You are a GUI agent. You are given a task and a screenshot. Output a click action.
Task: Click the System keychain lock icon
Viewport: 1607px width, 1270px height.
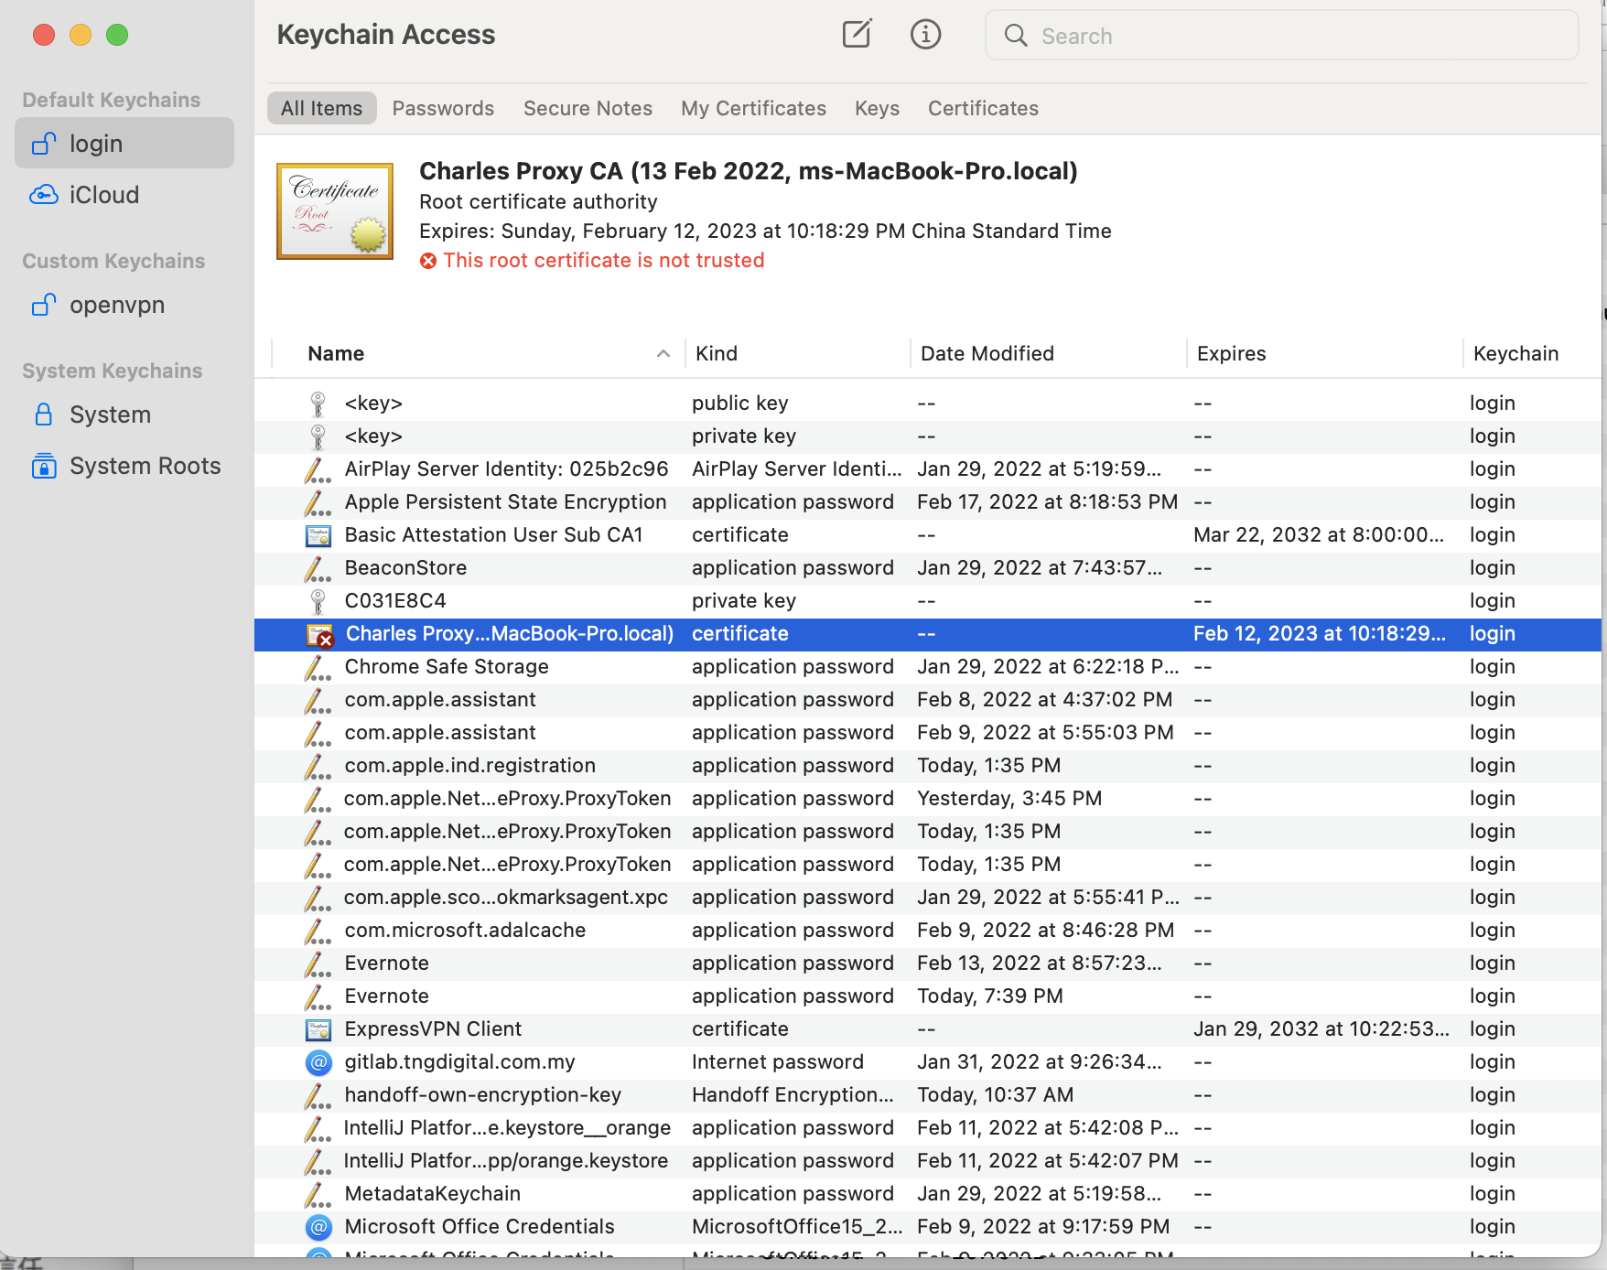tap(44, 414)
